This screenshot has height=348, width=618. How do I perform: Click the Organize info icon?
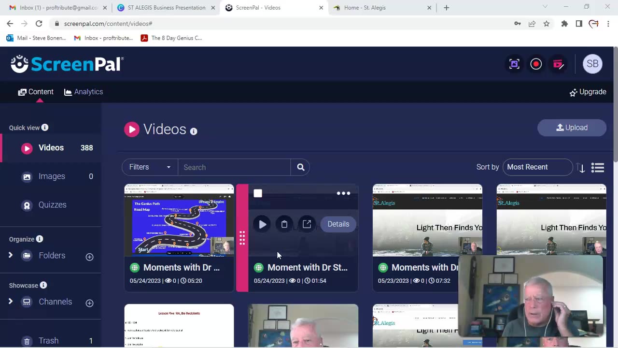click(40, 239)
